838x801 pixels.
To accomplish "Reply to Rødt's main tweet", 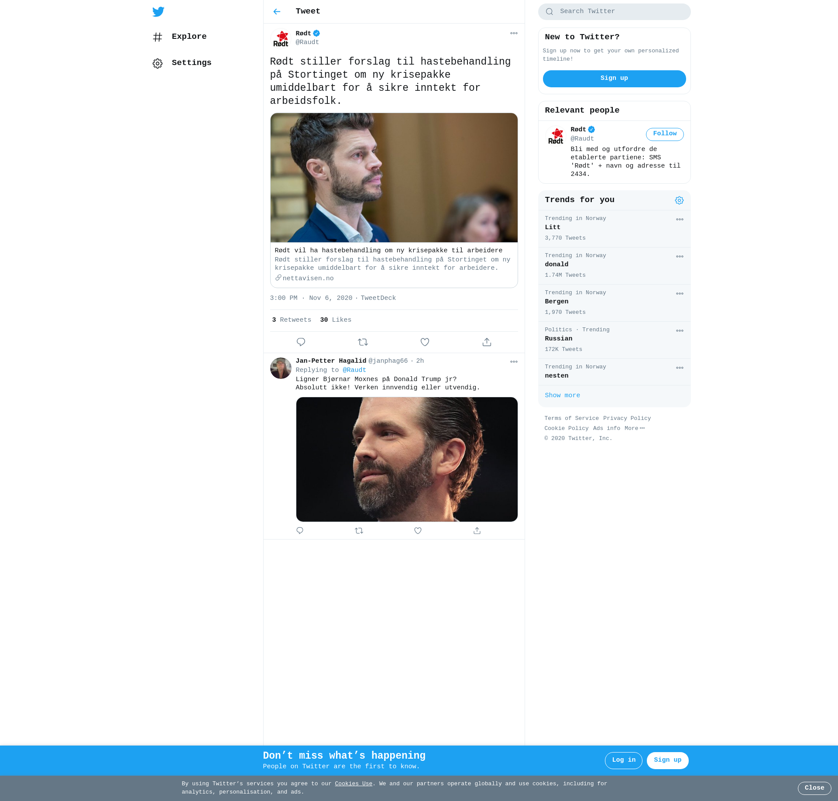I will (x=301, y=342).
